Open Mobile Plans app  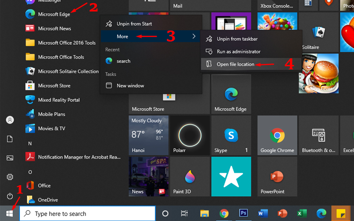pos(46,114)
